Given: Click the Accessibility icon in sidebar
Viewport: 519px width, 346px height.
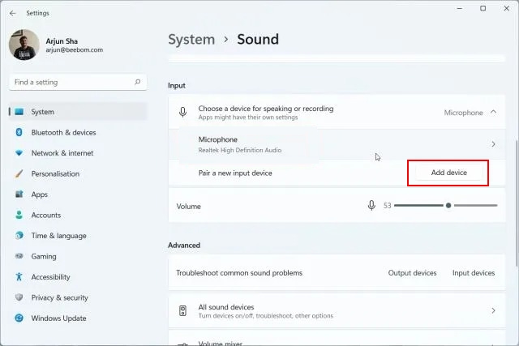Looking at the screenshot, I should pyautogui.click(x=19, y=277).
